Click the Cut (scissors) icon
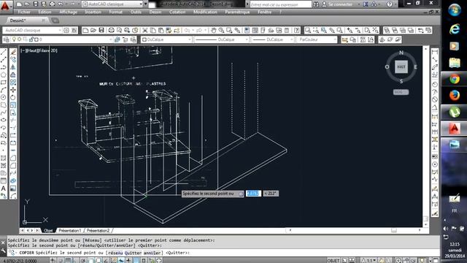 [x=145, y=30]
